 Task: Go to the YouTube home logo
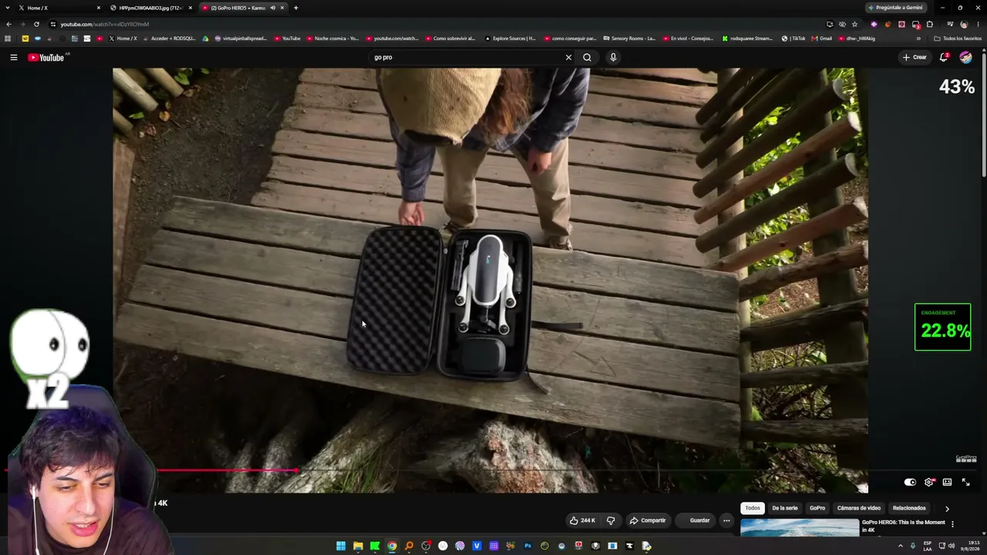point(46,57)
